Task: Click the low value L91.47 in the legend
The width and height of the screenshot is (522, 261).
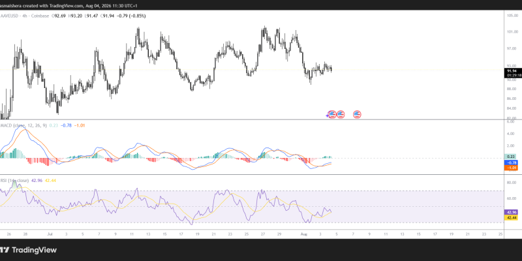Action: click(91, 16)
